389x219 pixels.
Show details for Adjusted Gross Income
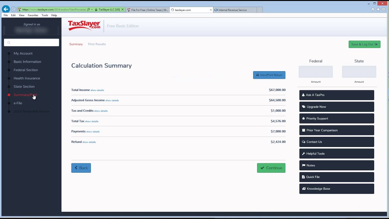coord(112,100)
